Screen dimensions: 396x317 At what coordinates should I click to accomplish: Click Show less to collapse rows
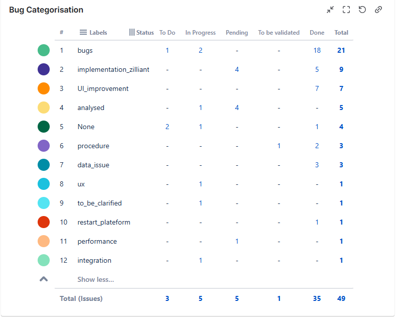point(95,279)
